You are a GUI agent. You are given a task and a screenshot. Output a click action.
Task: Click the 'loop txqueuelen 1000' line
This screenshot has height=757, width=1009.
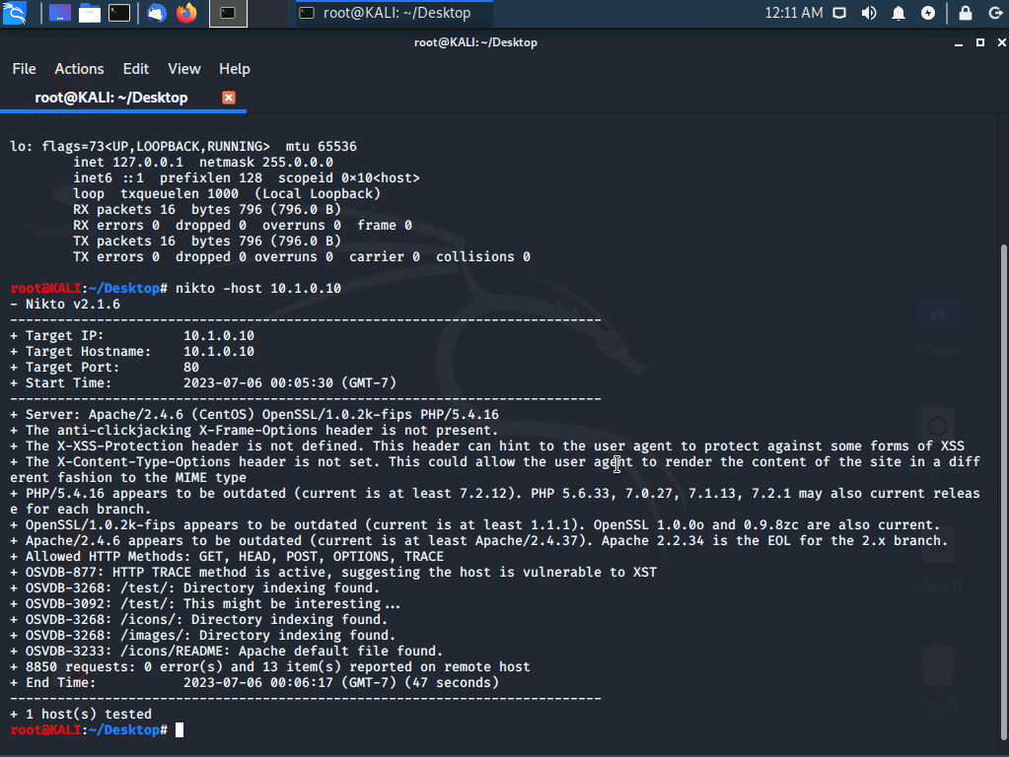click(227, 193)
